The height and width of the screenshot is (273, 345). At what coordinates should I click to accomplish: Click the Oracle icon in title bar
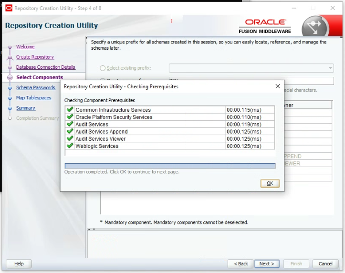click(9, 8)
